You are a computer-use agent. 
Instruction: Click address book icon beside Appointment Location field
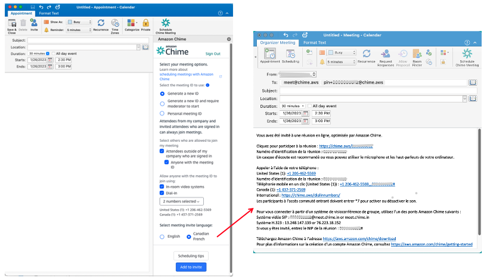pyautogui.click(x=145, y=47)
